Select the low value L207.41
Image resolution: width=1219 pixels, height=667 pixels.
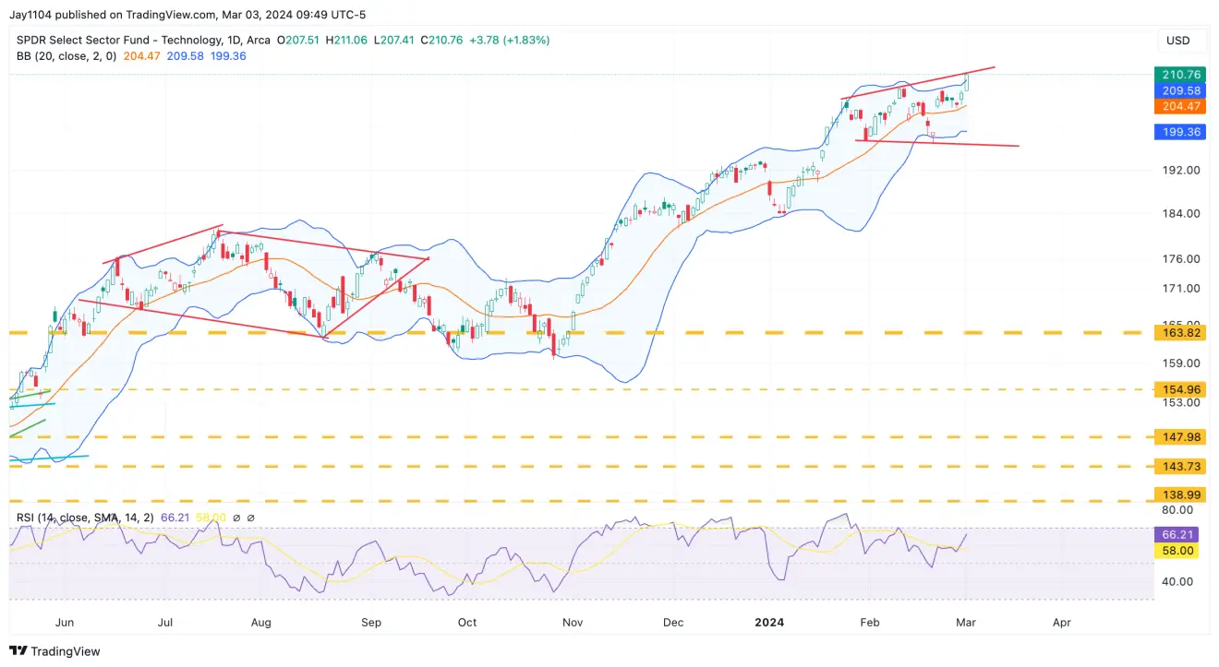pos(396,41)
